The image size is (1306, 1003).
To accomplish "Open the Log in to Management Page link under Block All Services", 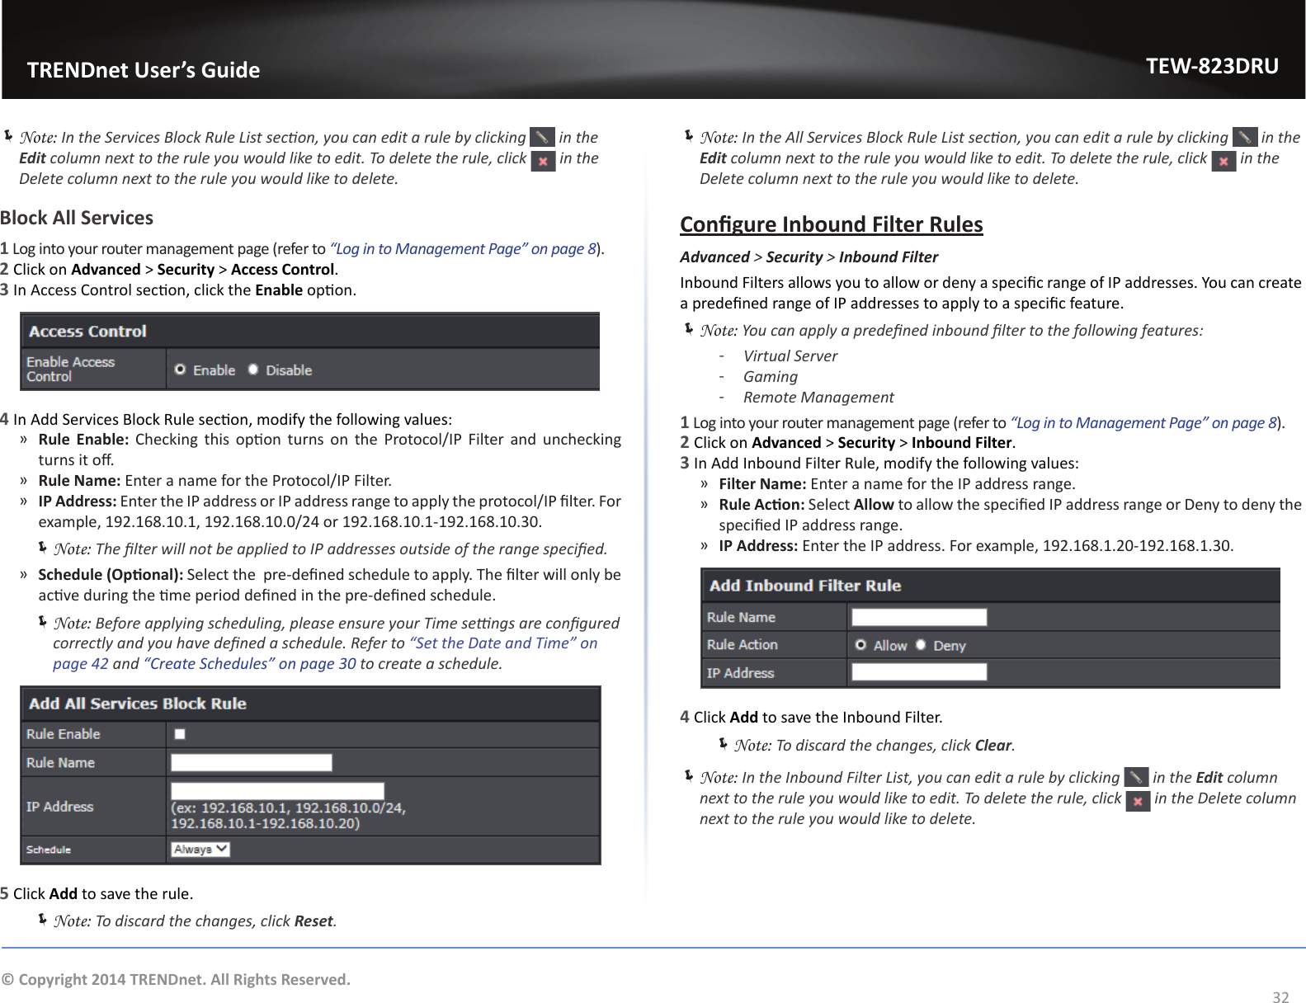I will pos(463,248).
